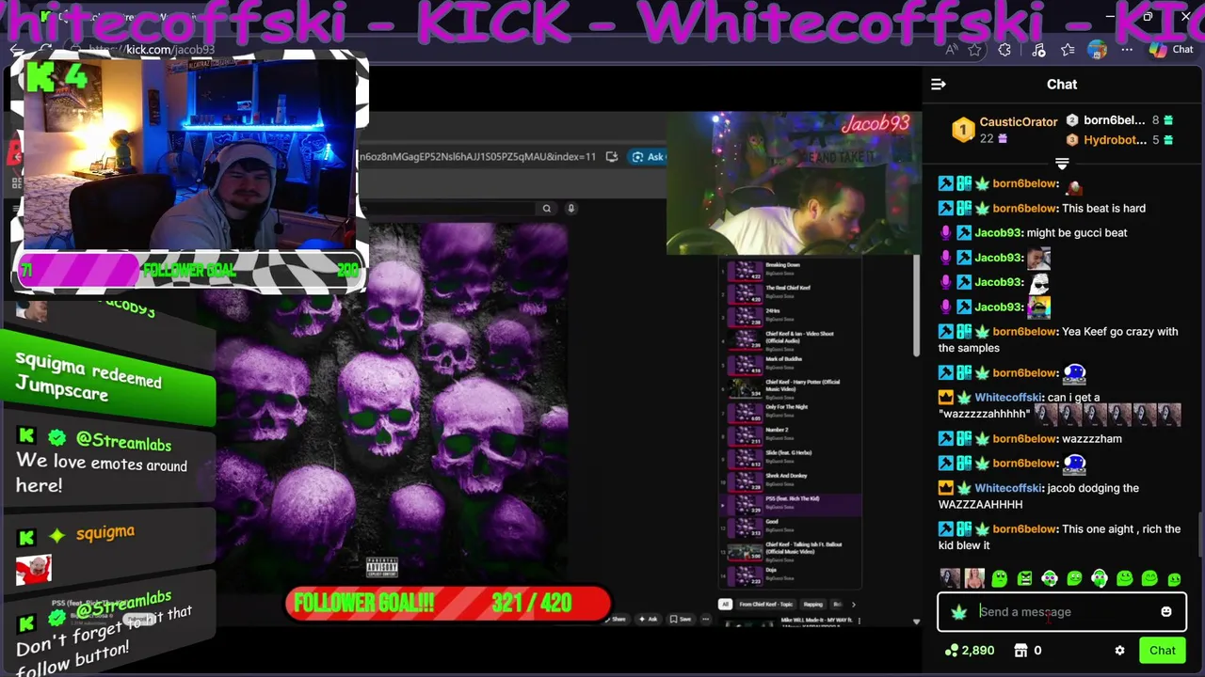Screen dimensions: 1205x677
Task: Select 'PSS (feat. Rich The Kid)' playlist row
Action: tap(789, 503)
